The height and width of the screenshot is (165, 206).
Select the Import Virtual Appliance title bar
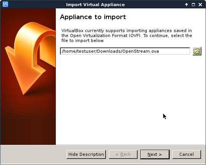96,5
